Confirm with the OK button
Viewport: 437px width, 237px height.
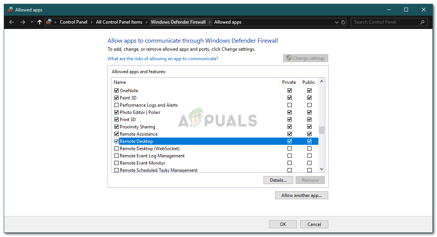pos(283,224)
